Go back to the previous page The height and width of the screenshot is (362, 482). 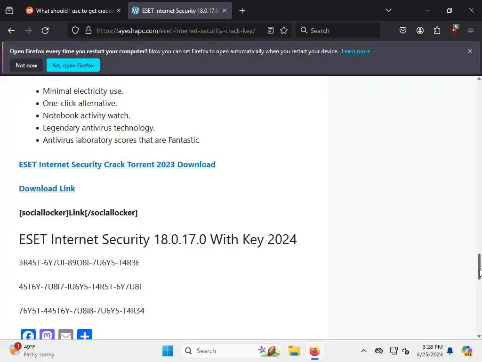(x=11, y=31)
